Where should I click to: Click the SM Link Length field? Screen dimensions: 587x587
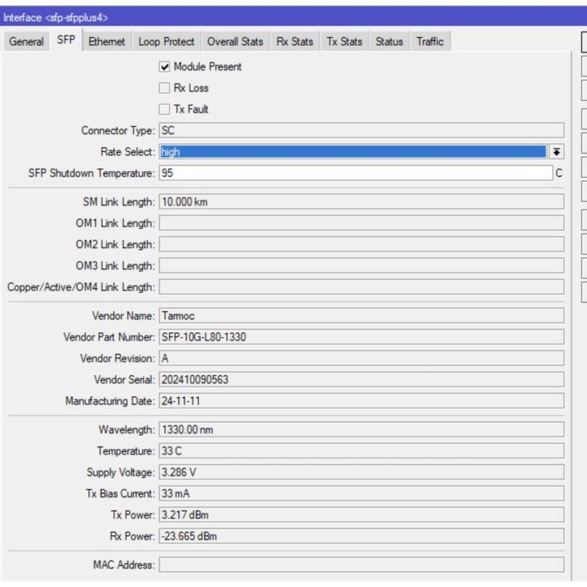tap(361, 202)
